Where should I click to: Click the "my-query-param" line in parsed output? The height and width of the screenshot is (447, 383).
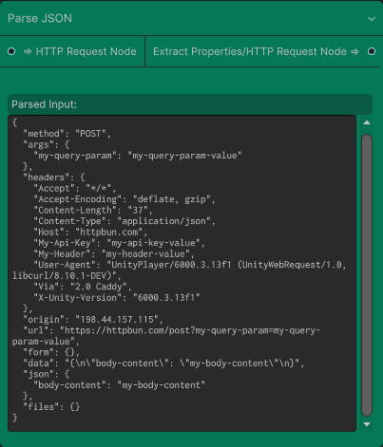click(x=138, y=156)
